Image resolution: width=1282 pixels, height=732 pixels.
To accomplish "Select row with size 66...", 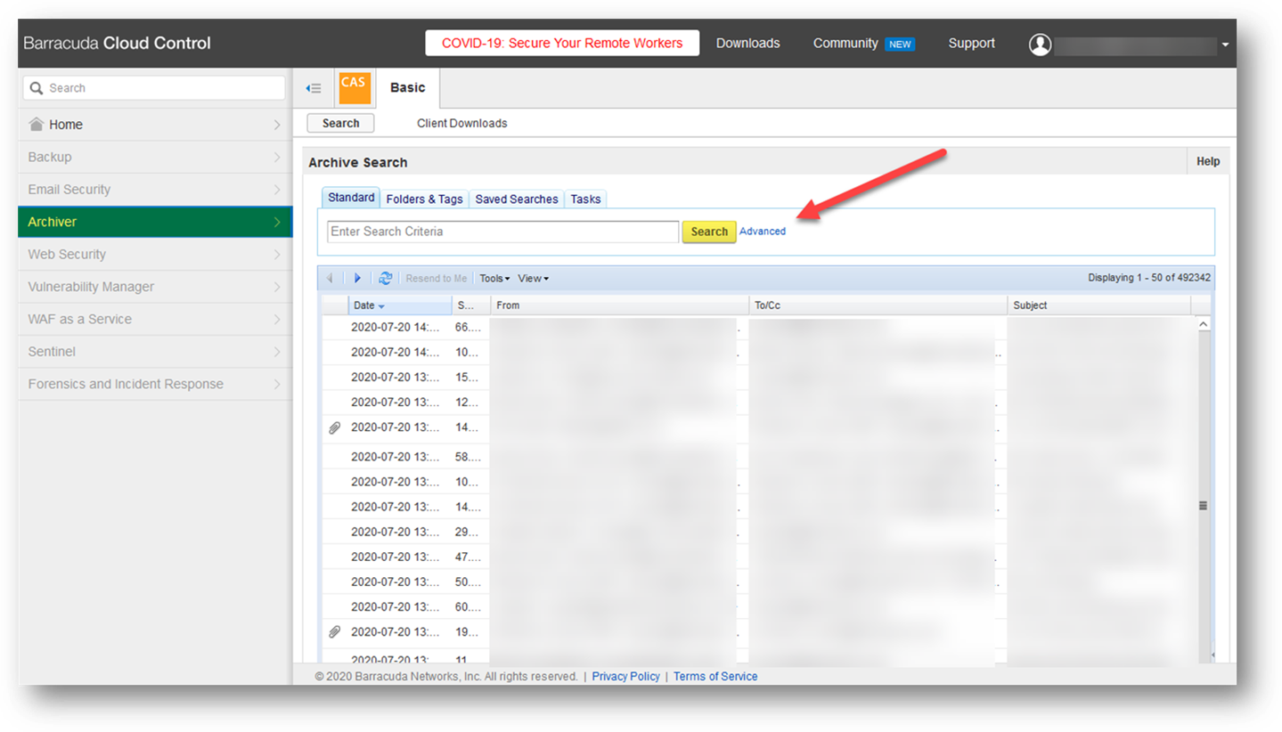I will pyautogui.click(x=759, y=327).
